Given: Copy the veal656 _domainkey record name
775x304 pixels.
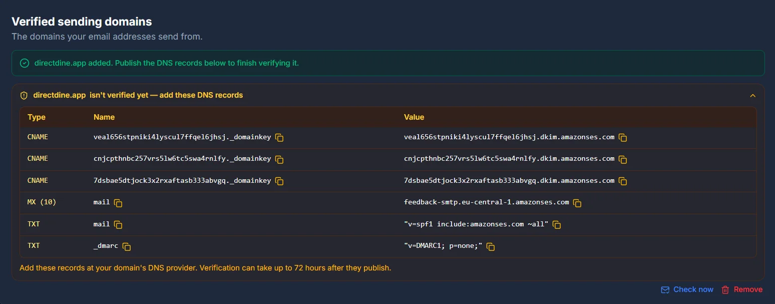Looking at the screenshot, I should click(279, 138).
